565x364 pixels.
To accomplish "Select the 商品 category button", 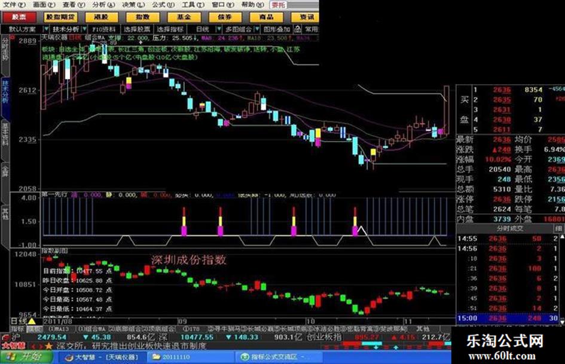I will [x=266, y=17].
